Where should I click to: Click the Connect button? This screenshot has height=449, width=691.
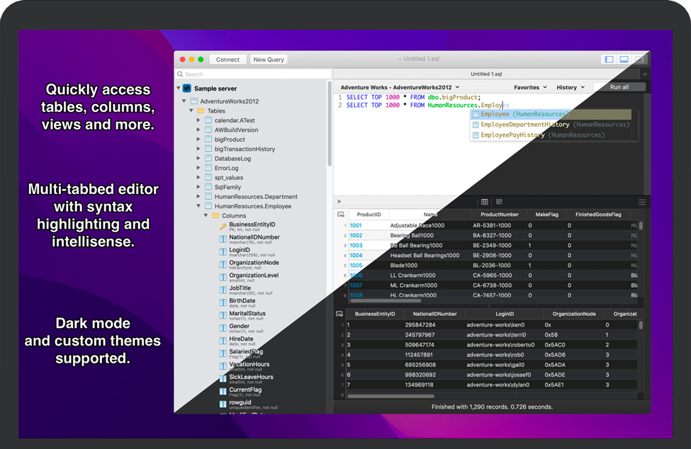[x=227, y=59]
